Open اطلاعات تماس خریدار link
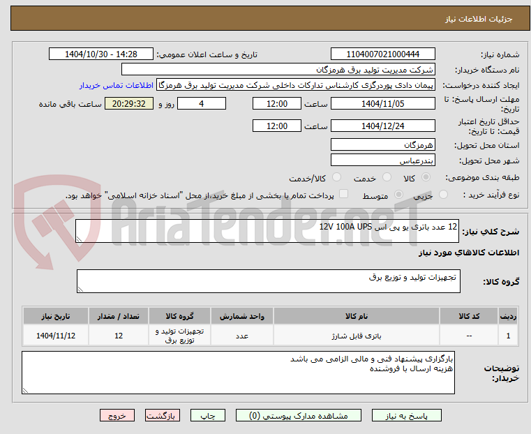 117,85
